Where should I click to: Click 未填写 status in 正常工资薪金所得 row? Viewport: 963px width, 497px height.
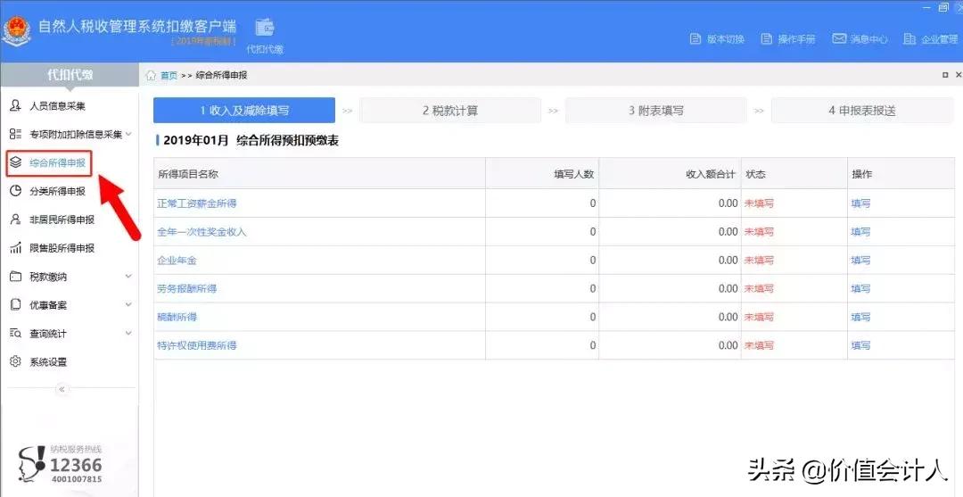pyautogui.click(x=759, y=203)
